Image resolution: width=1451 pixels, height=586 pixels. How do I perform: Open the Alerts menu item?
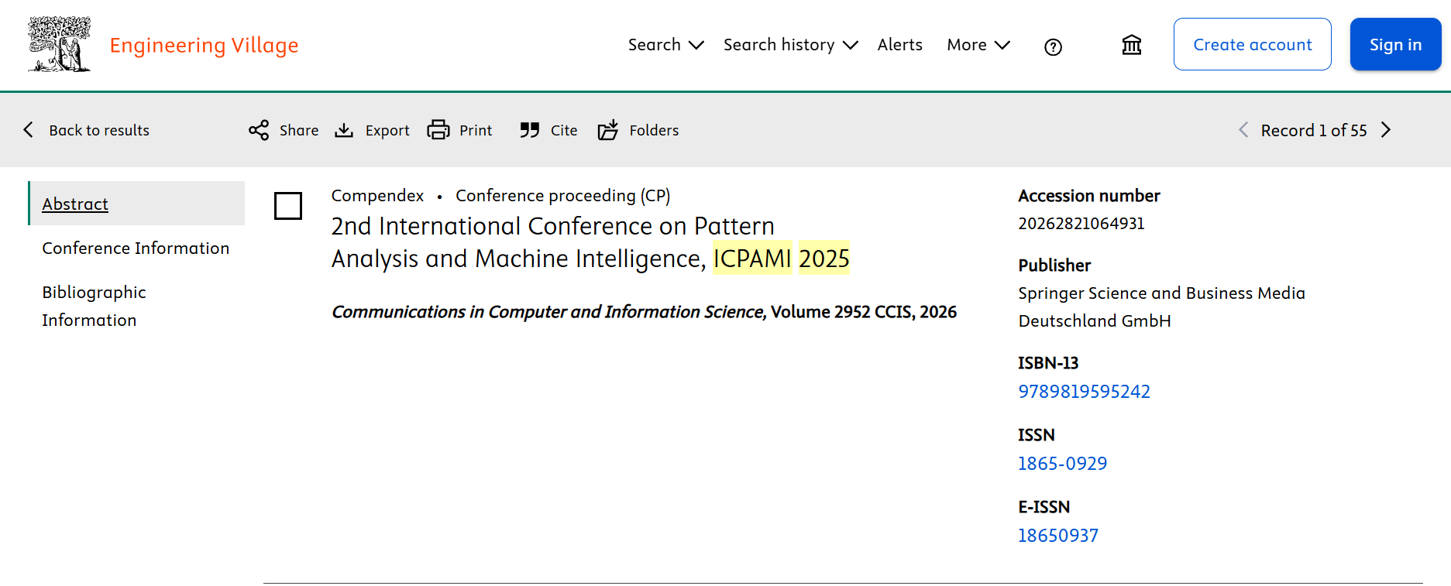coord(899,45)
